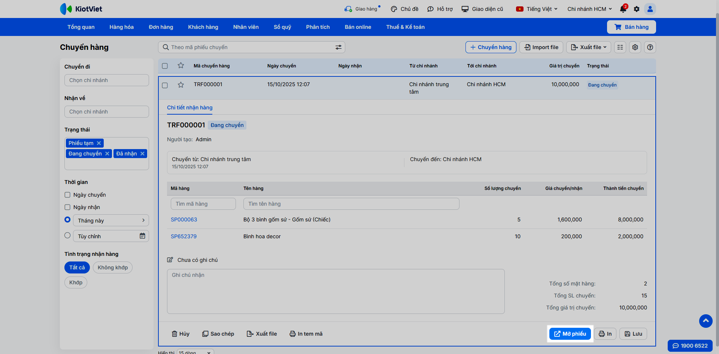Select Không khớp receiving status filter
The width and height of the screenshot is (719, 354).
point(113,267)
